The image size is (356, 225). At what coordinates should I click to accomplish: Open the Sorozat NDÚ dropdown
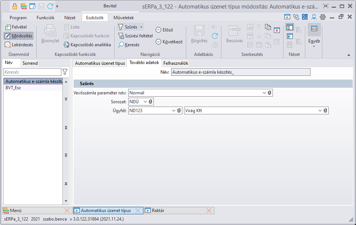click(145, 101)
